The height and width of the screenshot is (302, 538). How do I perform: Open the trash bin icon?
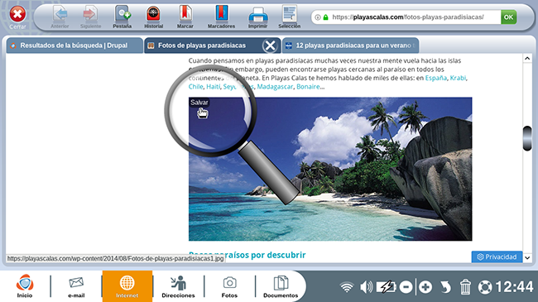[465, 287]
